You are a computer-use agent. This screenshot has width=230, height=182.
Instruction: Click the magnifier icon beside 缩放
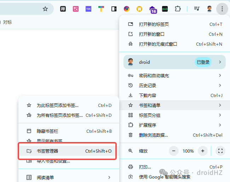131,151
